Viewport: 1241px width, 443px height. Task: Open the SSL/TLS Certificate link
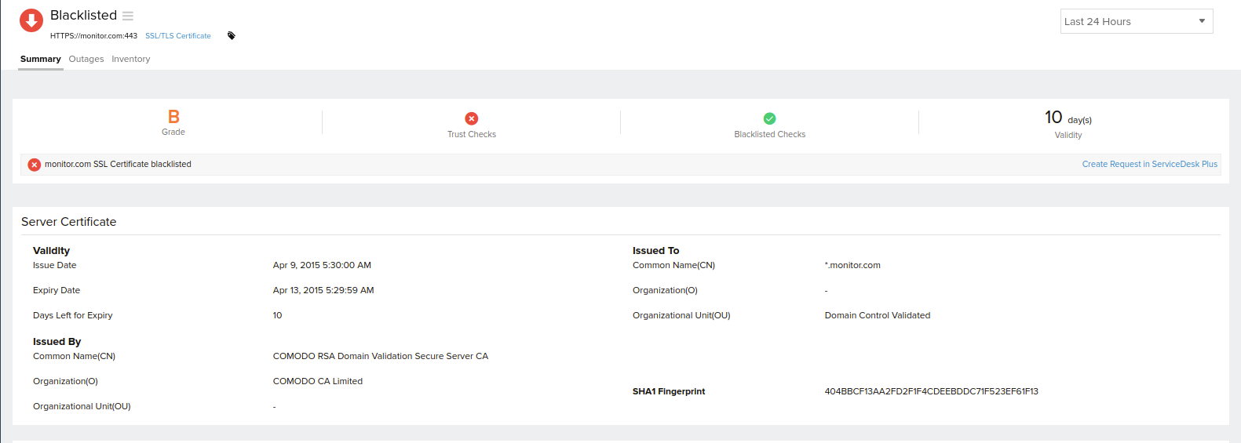(x=178, y=36)
